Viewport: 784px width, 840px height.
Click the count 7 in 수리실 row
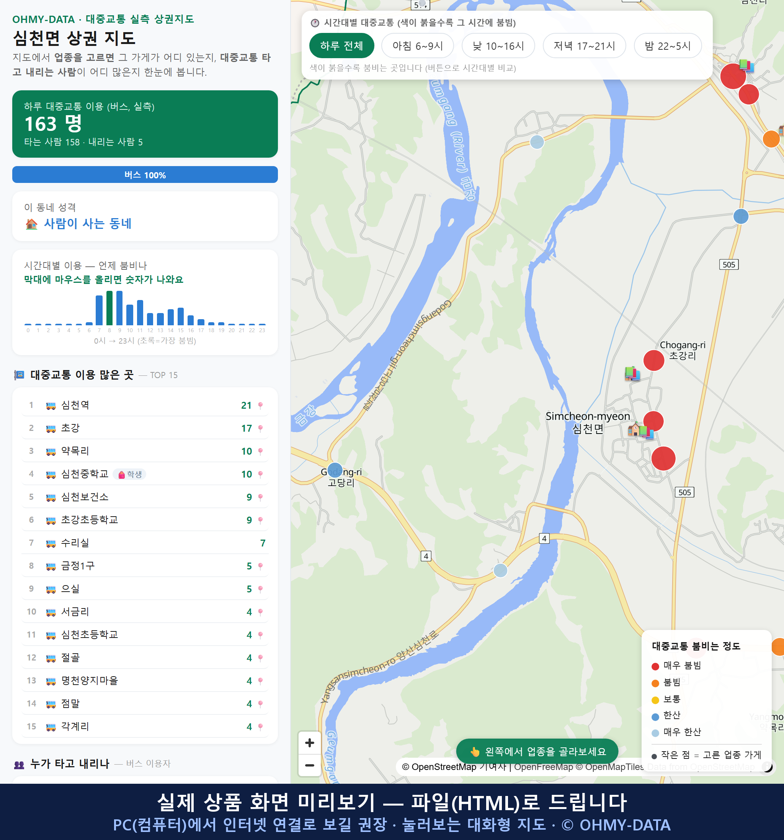[263, 543]
